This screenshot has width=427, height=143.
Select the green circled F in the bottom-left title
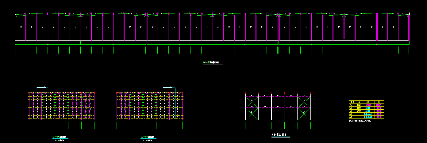[54, 137]
